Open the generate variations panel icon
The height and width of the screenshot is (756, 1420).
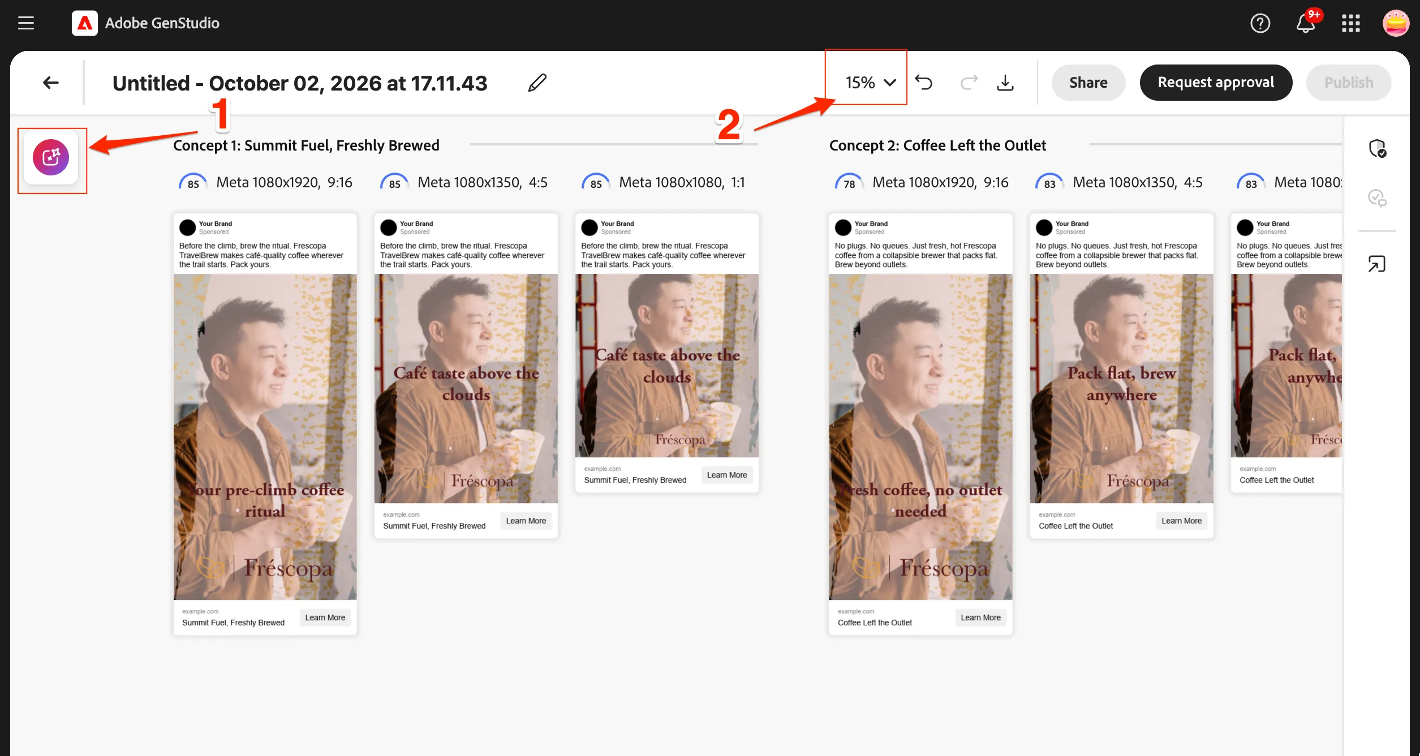(51, 157)
